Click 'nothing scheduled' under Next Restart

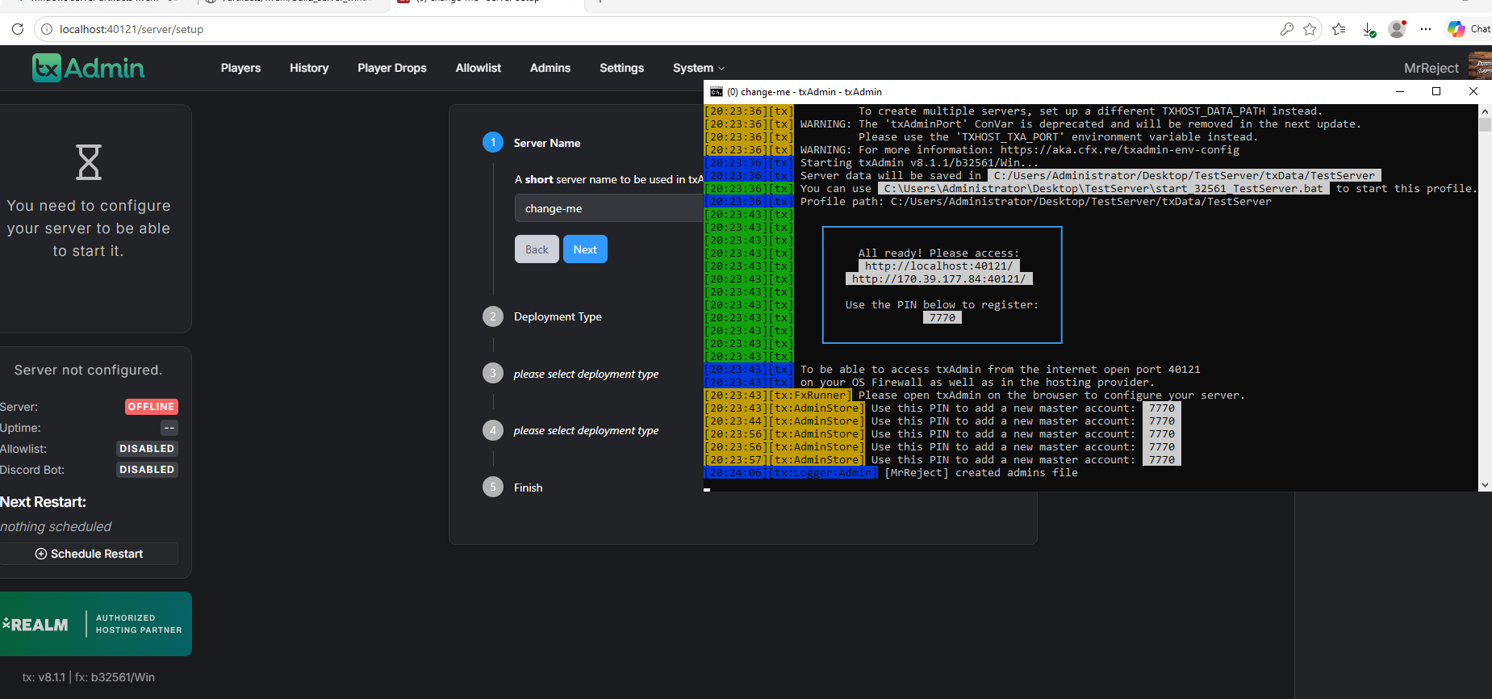(56, 526)
